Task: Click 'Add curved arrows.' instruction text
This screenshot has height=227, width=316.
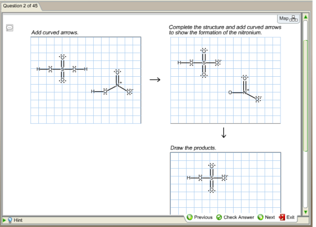Action: (55, 32)
